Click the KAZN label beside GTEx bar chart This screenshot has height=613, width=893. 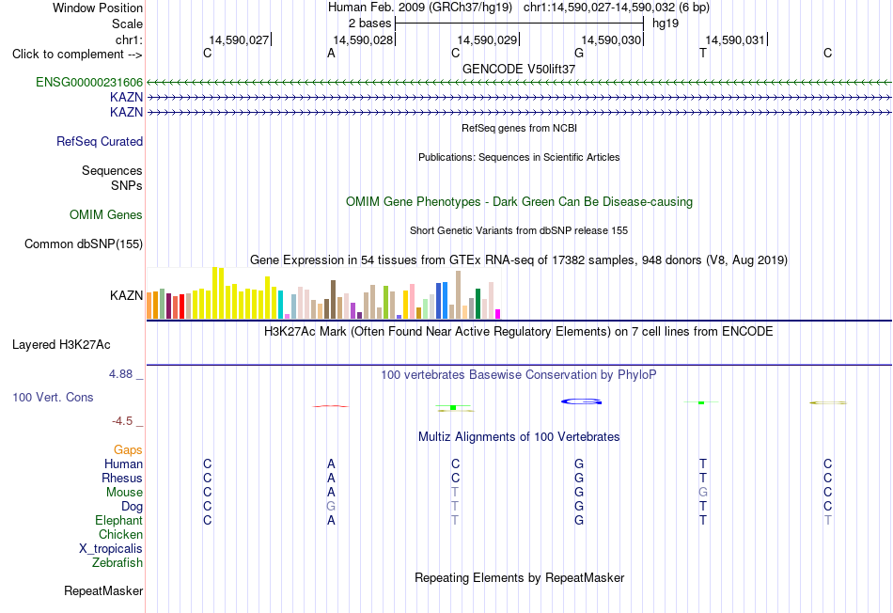[x=127, y=295]
